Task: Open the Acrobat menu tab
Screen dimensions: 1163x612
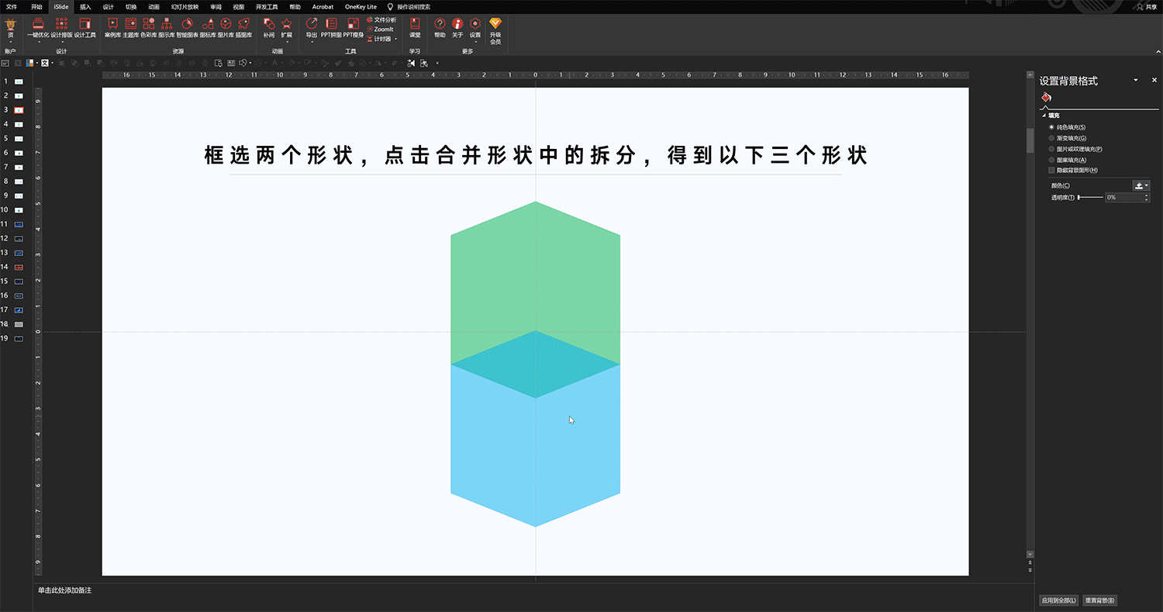Action: tap(323, 6)
